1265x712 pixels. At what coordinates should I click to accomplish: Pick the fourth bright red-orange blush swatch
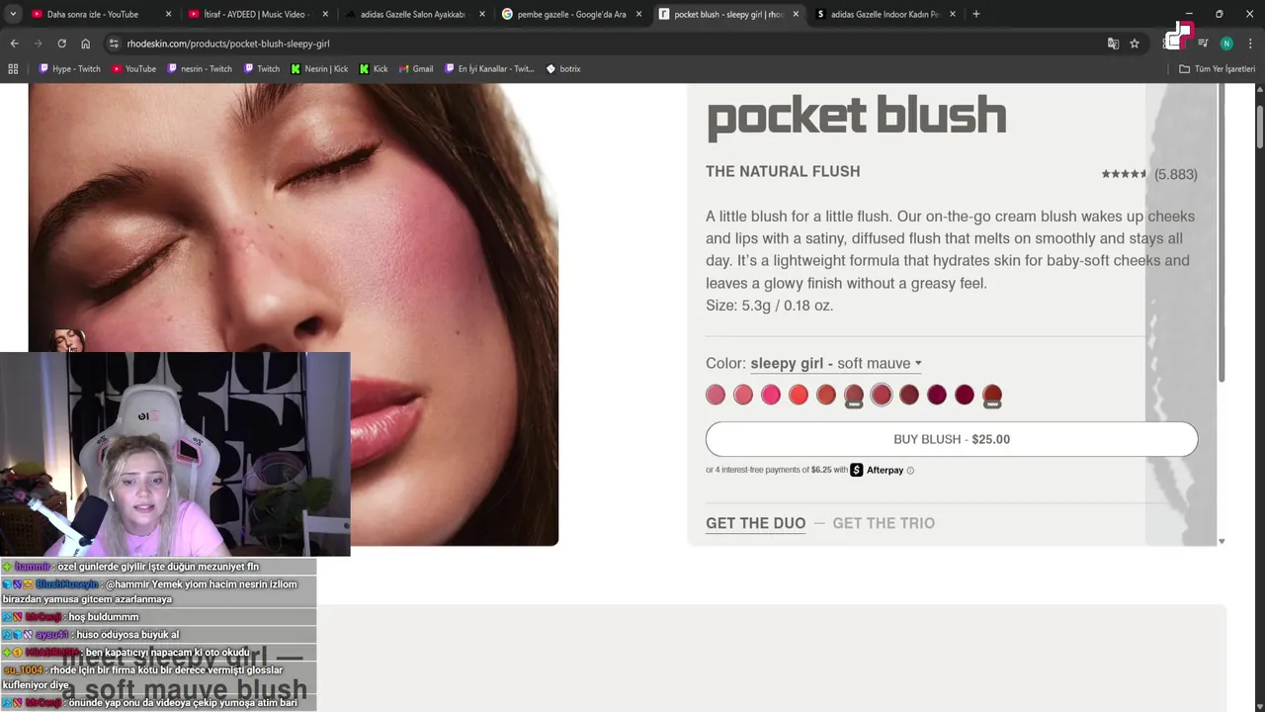tap(799, 395)
